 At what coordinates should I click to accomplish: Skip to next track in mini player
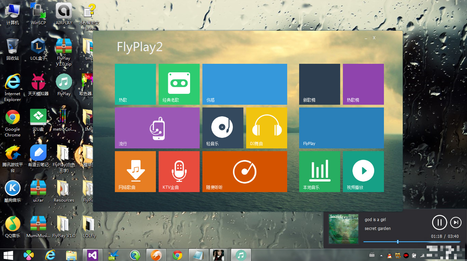click(456, 223)
